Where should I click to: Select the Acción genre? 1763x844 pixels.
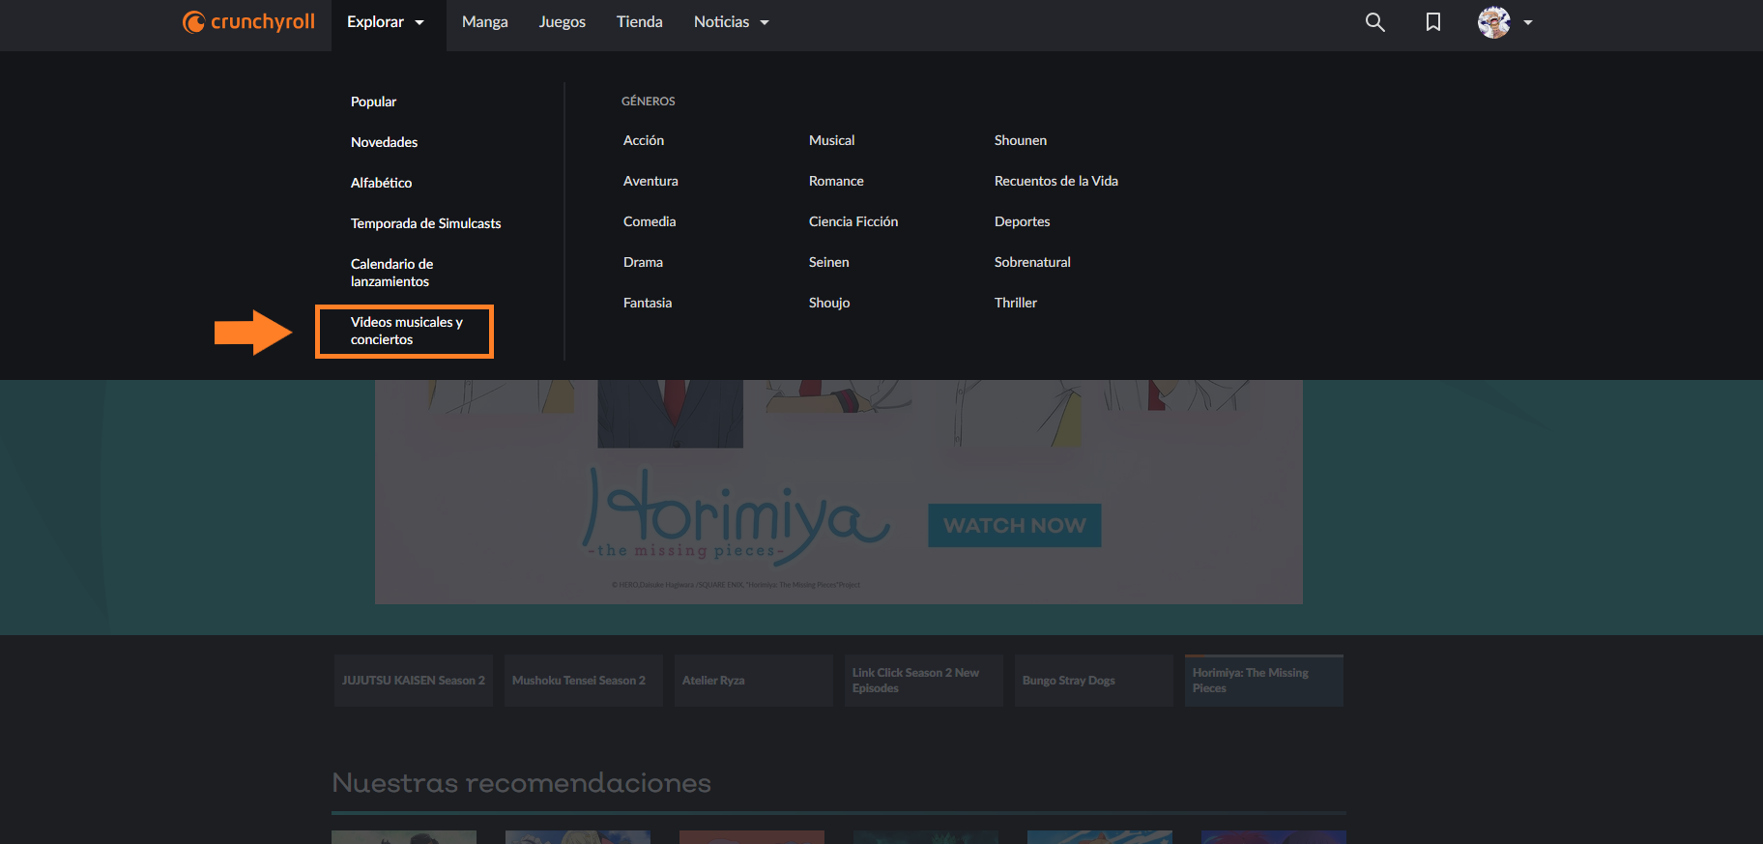tap(644, 140)
